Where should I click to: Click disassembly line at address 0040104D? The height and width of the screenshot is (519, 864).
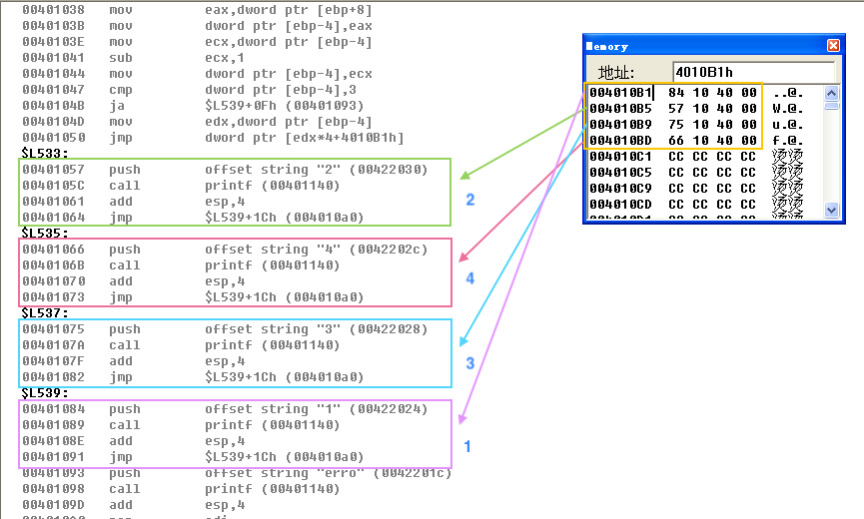(197, 122)
